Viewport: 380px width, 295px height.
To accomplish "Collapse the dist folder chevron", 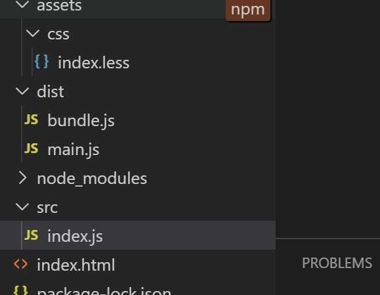I will (22, 91).
